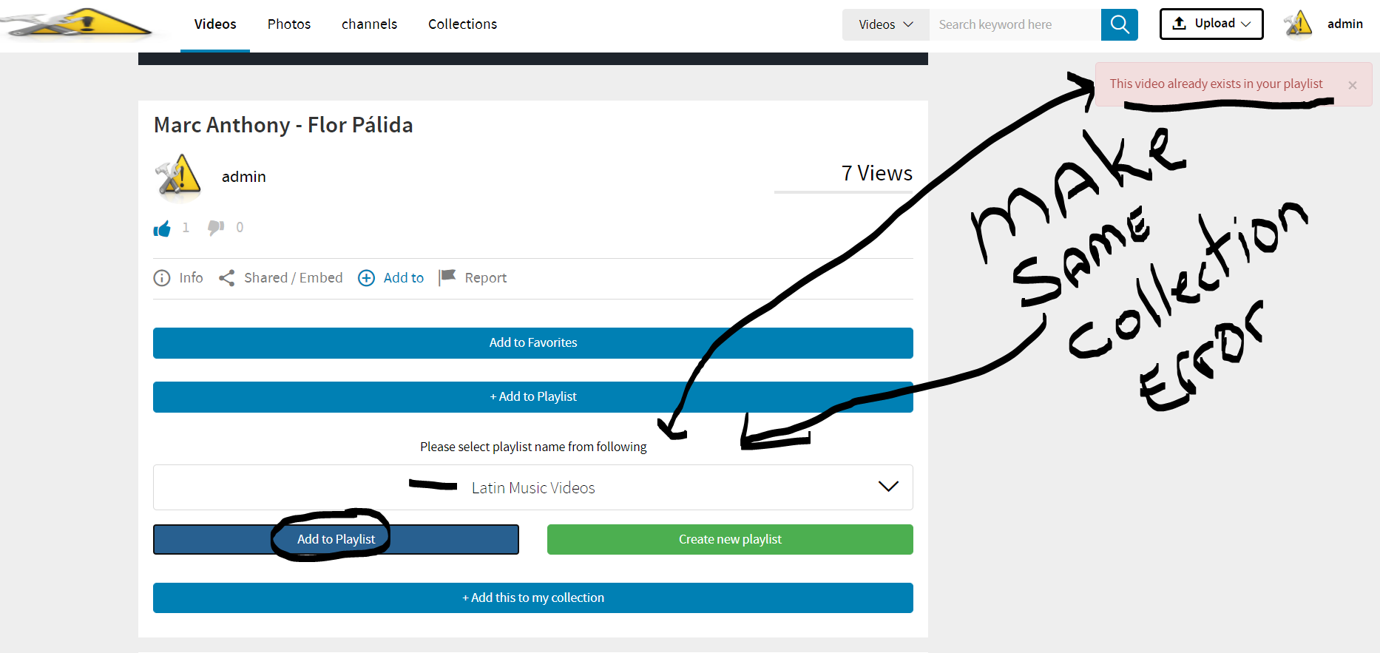Click + Add this to my collection
Viewport: 1380px width, 653px height.
pos(533,598)
